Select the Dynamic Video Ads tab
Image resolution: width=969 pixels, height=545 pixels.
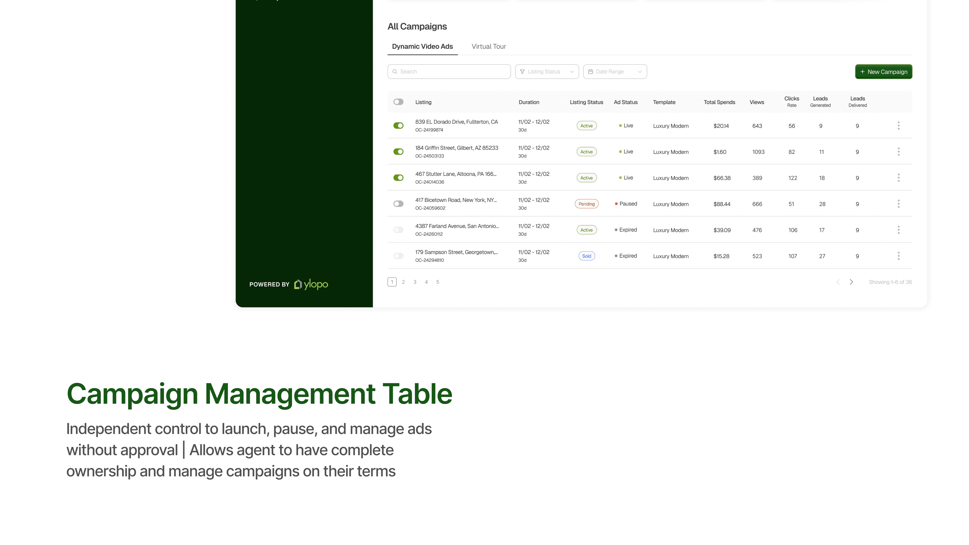(422, 46)
